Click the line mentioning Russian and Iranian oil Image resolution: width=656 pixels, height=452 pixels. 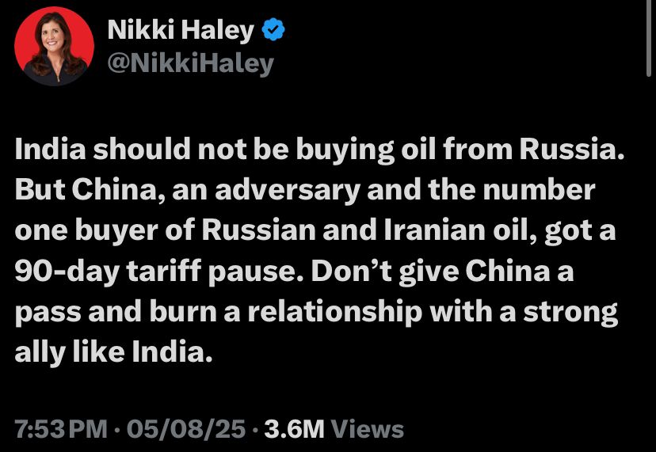tap(315, 231)
